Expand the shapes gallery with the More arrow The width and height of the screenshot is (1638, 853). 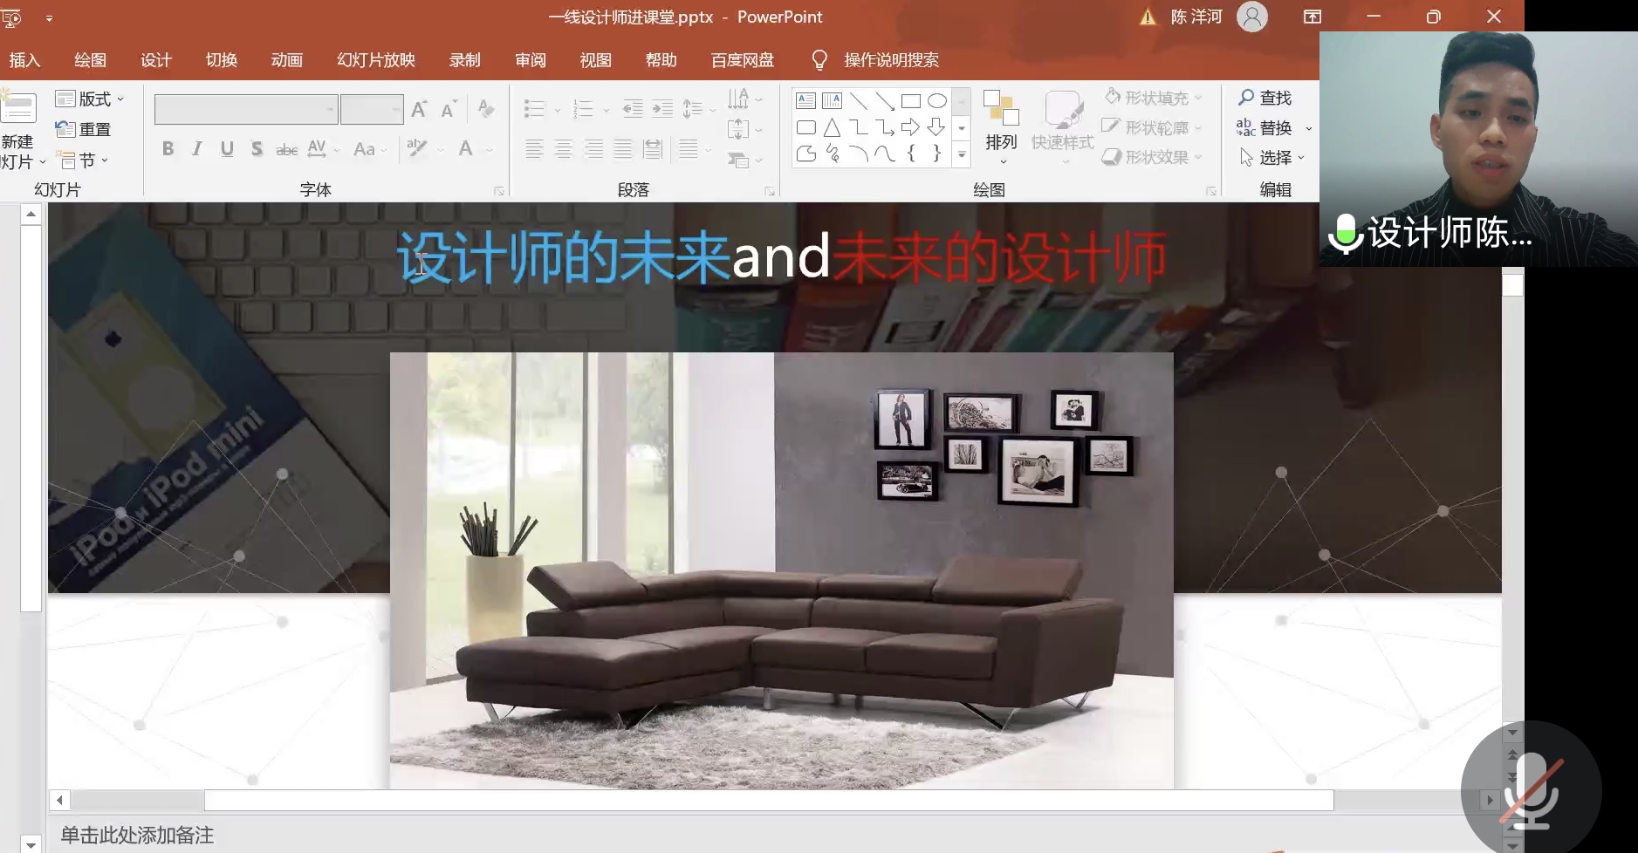(962, 155)
